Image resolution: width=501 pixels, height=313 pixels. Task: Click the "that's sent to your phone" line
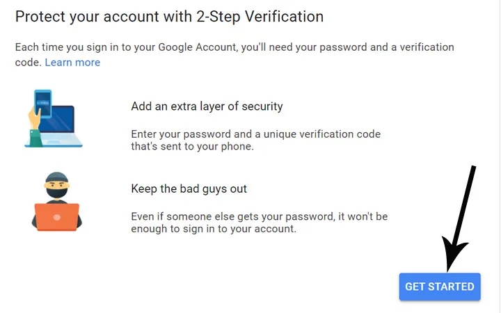click(190, 147)
